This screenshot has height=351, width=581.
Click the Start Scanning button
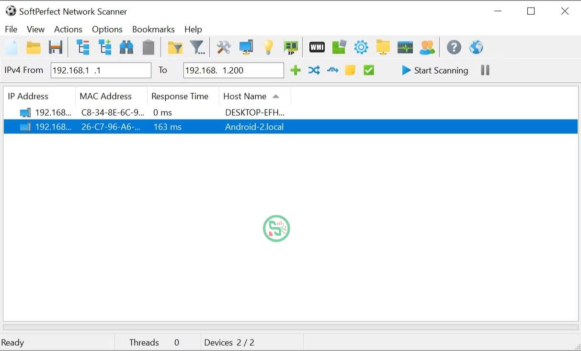point(435,70)
